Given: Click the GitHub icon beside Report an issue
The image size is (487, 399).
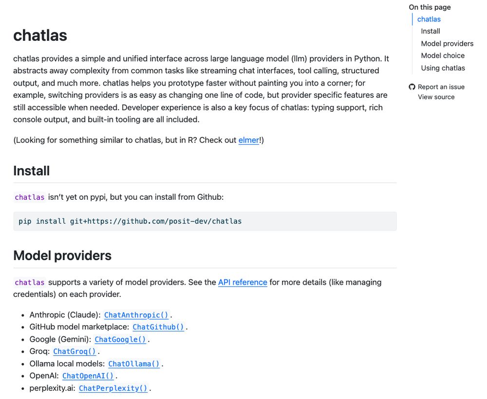Looking at the screenshot, I should [412, 87].
